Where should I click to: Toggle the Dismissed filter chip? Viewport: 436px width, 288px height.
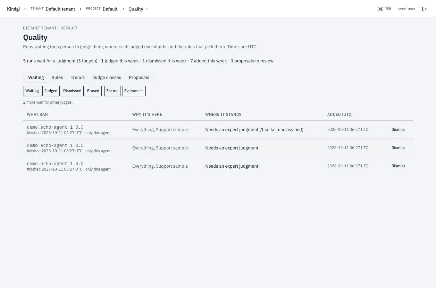pyautogui.click(x=72, y=91)
